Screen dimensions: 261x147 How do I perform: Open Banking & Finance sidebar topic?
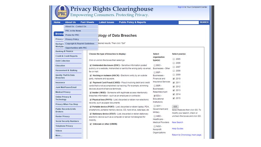[x=64, y=51]
